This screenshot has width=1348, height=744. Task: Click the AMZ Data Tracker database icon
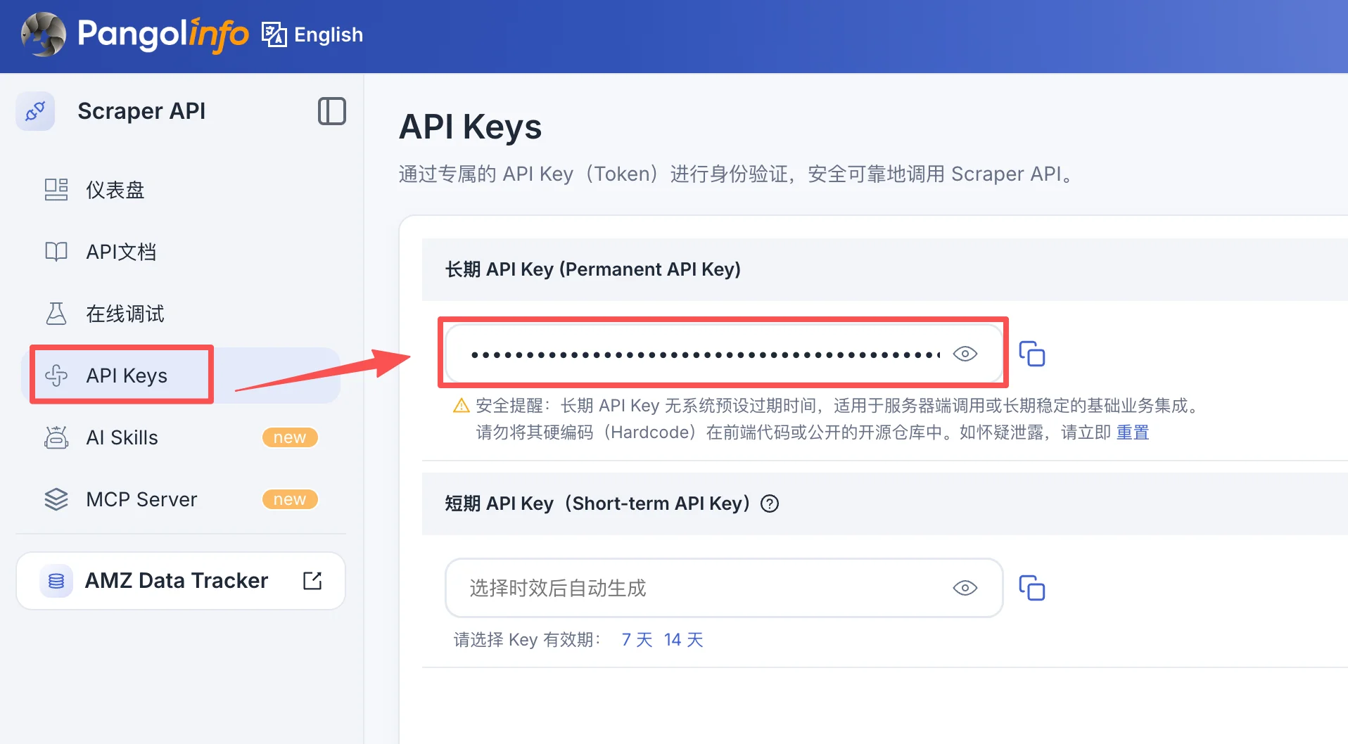point(56,581)
